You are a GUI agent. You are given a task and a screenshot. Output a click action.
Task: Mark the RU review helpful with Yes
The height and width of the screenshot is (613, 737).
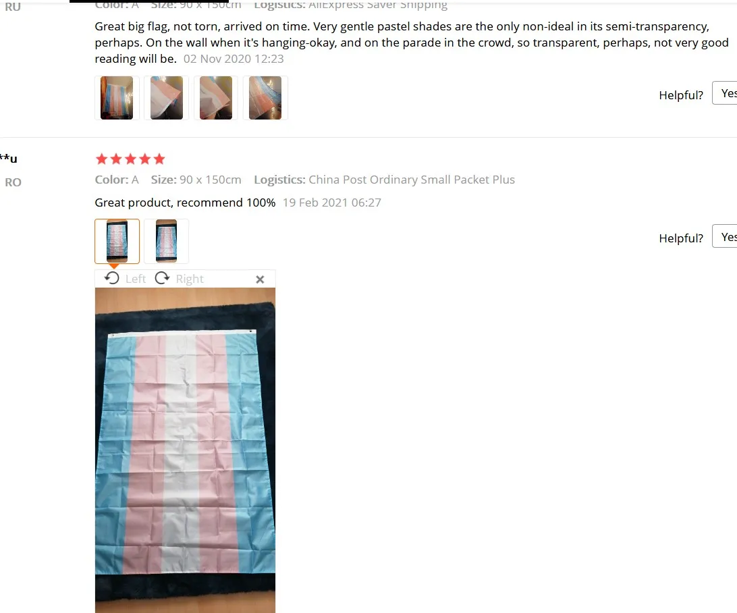coord(725,93)
